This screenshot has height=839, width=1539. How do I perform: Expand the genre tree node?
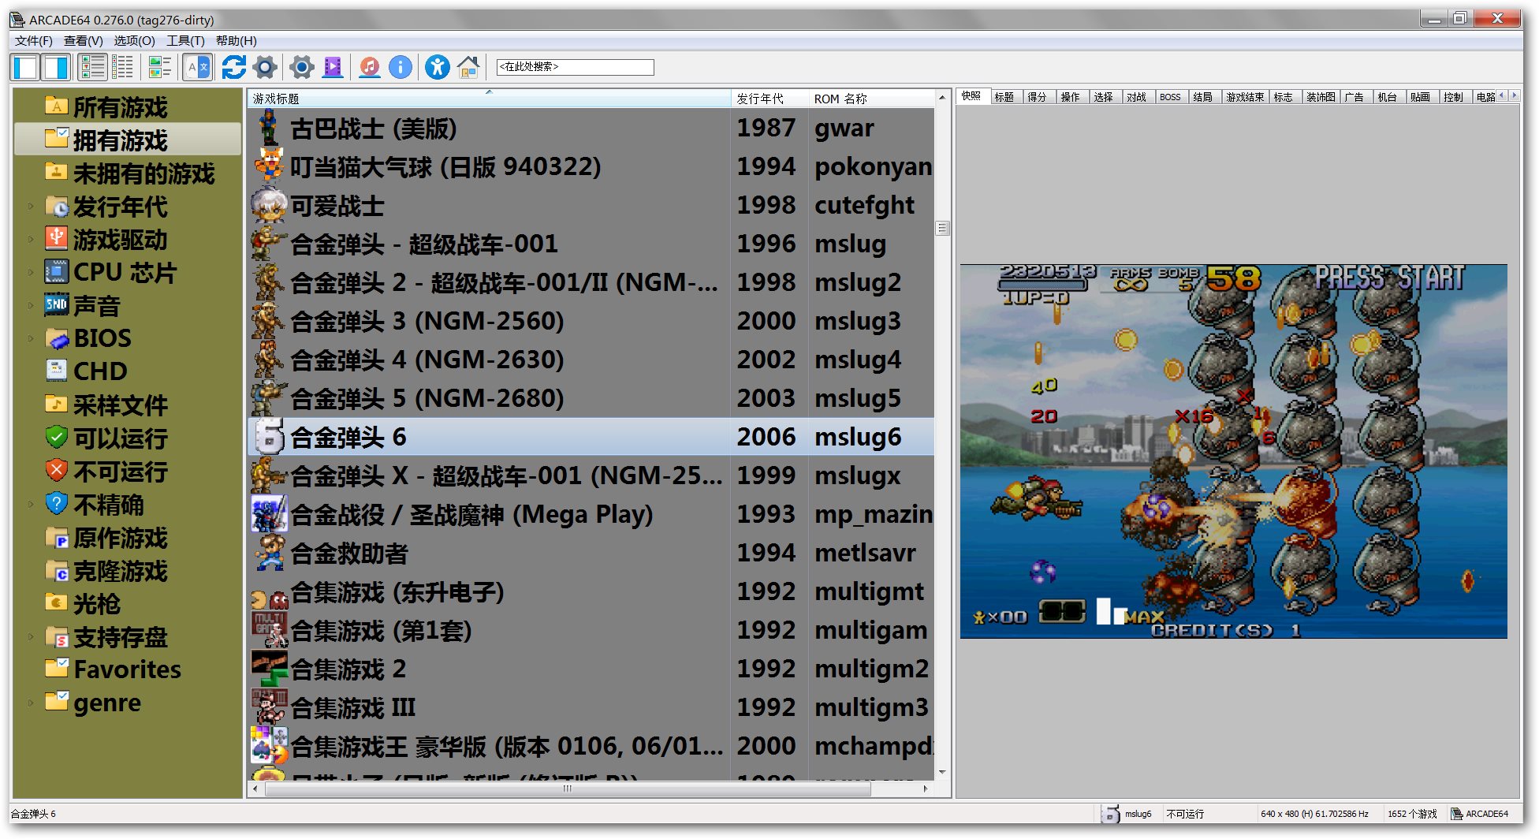pos(31,702)
